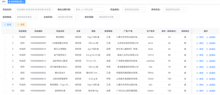The width and height of the screenshot is (220, 95).
Task: Select the 库存明细记录 tab
Action: point(16,2)
